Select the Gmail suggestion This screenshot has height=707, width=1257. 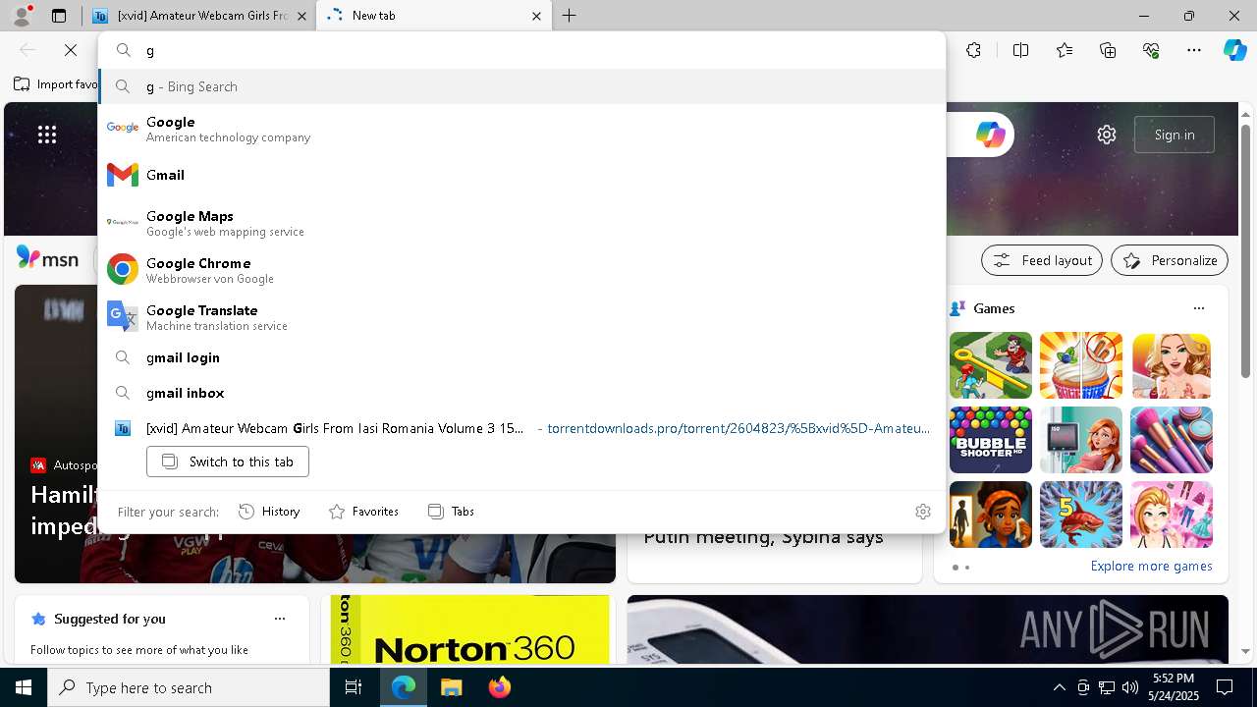click(521, 175)
